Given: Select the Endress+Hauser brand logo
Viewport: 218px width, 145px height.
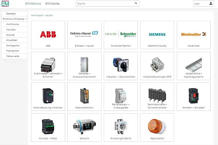Looking at the screenshot, I should 84,34.
